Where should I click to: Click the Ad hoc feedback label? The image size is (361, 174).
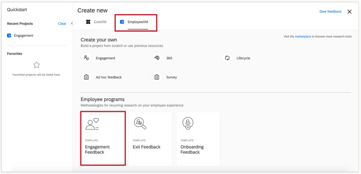[109, 77]
